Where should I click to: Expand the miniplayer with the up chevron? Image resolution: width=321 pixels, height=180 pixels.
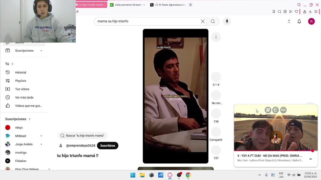pos(310,159)
